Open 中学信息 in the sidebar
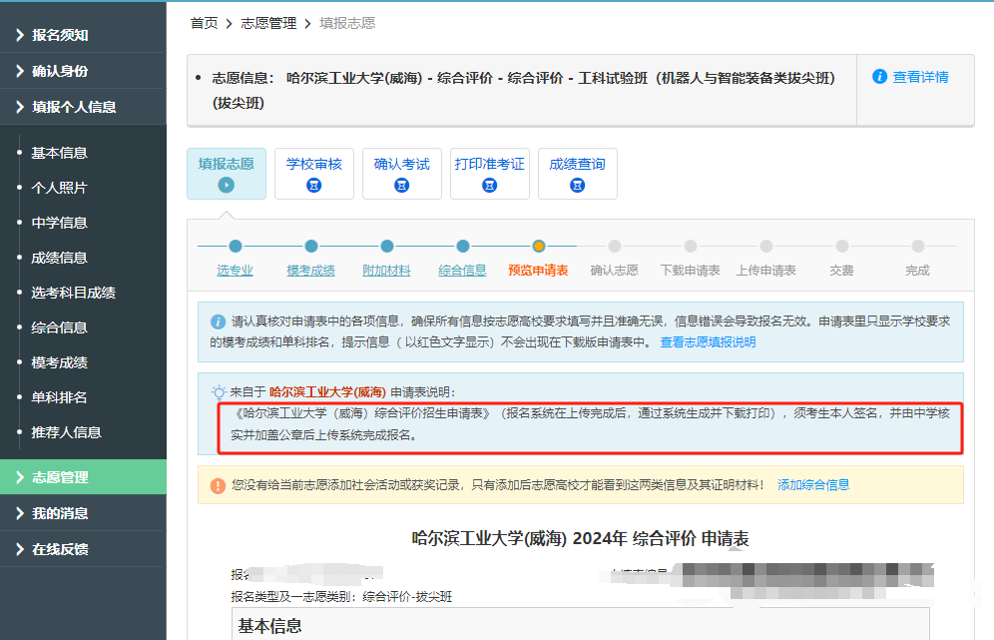This screenshot has width=994, height=640. point(59,223)
